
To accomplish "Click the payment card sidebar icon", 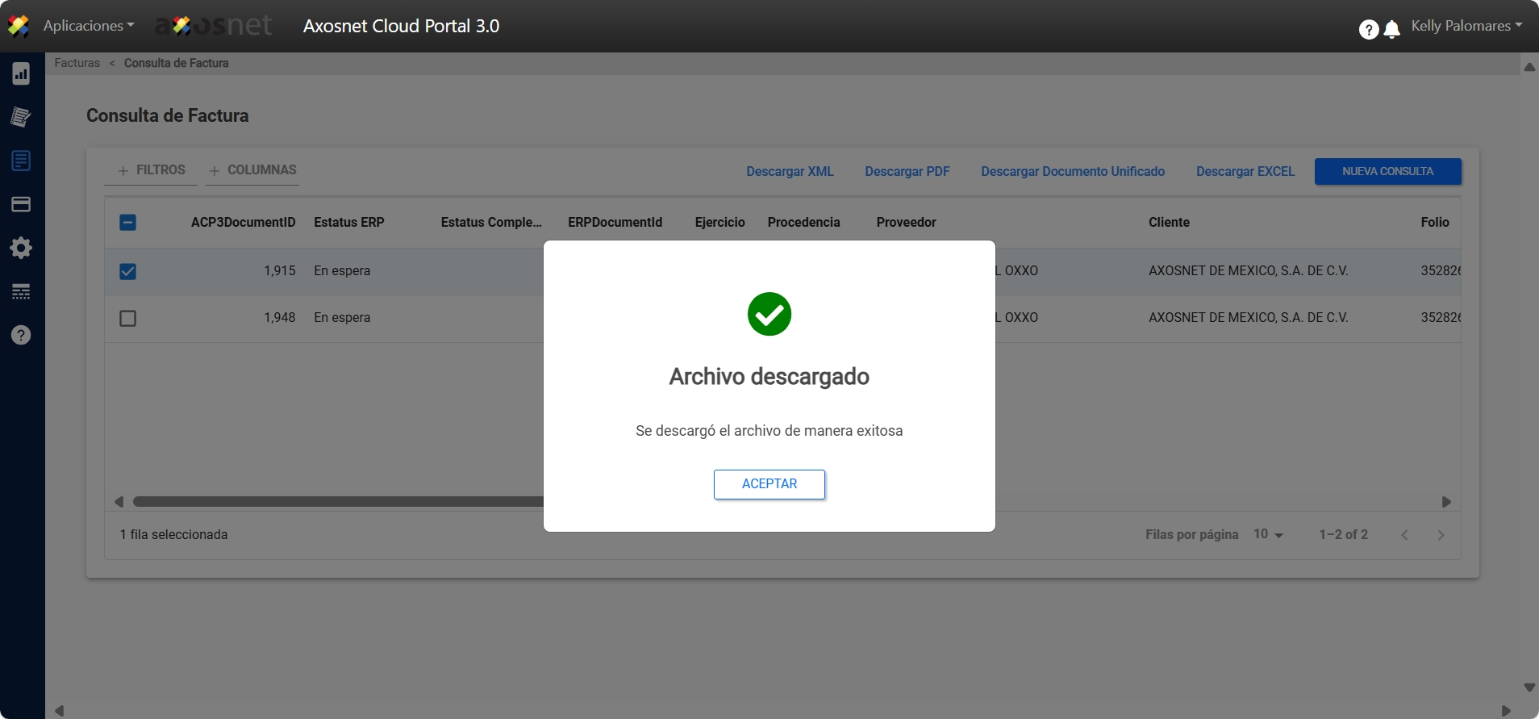I will 21,204.
